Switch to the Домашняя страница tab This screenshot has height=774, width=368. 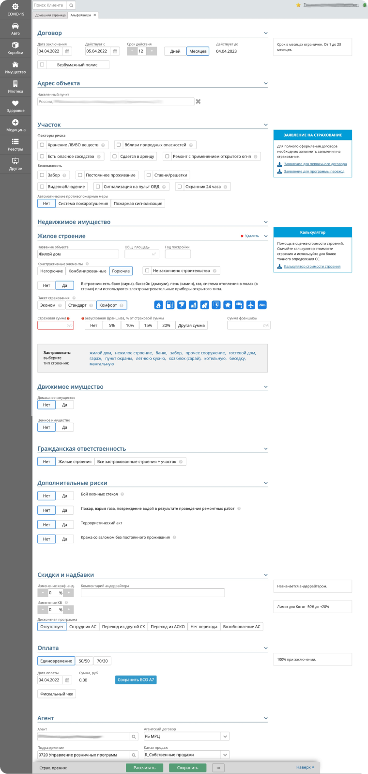click(51, 15)
